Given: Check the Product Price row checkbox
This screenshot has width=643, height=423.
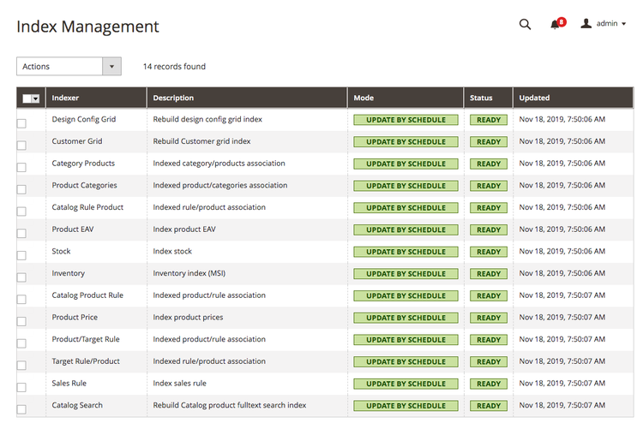Looking at the screenshot, I should (21, 321).
